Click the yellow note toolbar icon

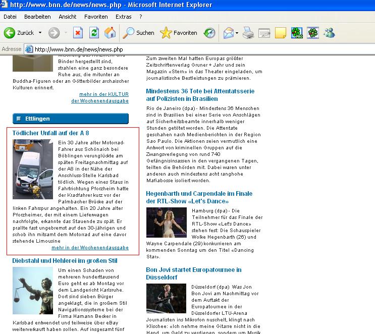pyautogui.click(x=281, y=33)
